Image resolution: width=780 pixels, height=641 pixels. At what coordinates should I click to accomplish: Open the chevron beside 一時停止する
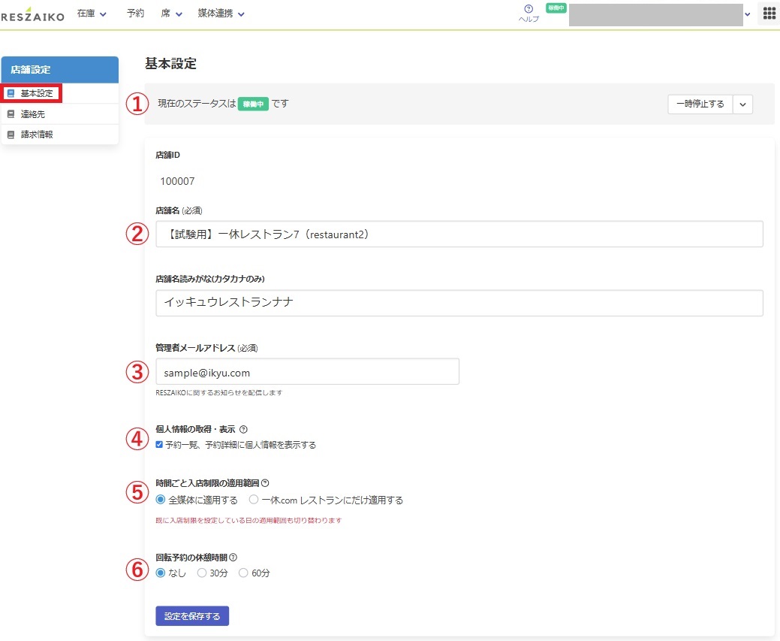pyautogui.click(x=742, y=104)
